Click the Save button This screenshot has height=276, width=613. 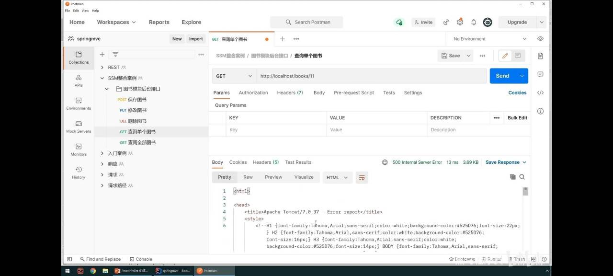(450, 56)
